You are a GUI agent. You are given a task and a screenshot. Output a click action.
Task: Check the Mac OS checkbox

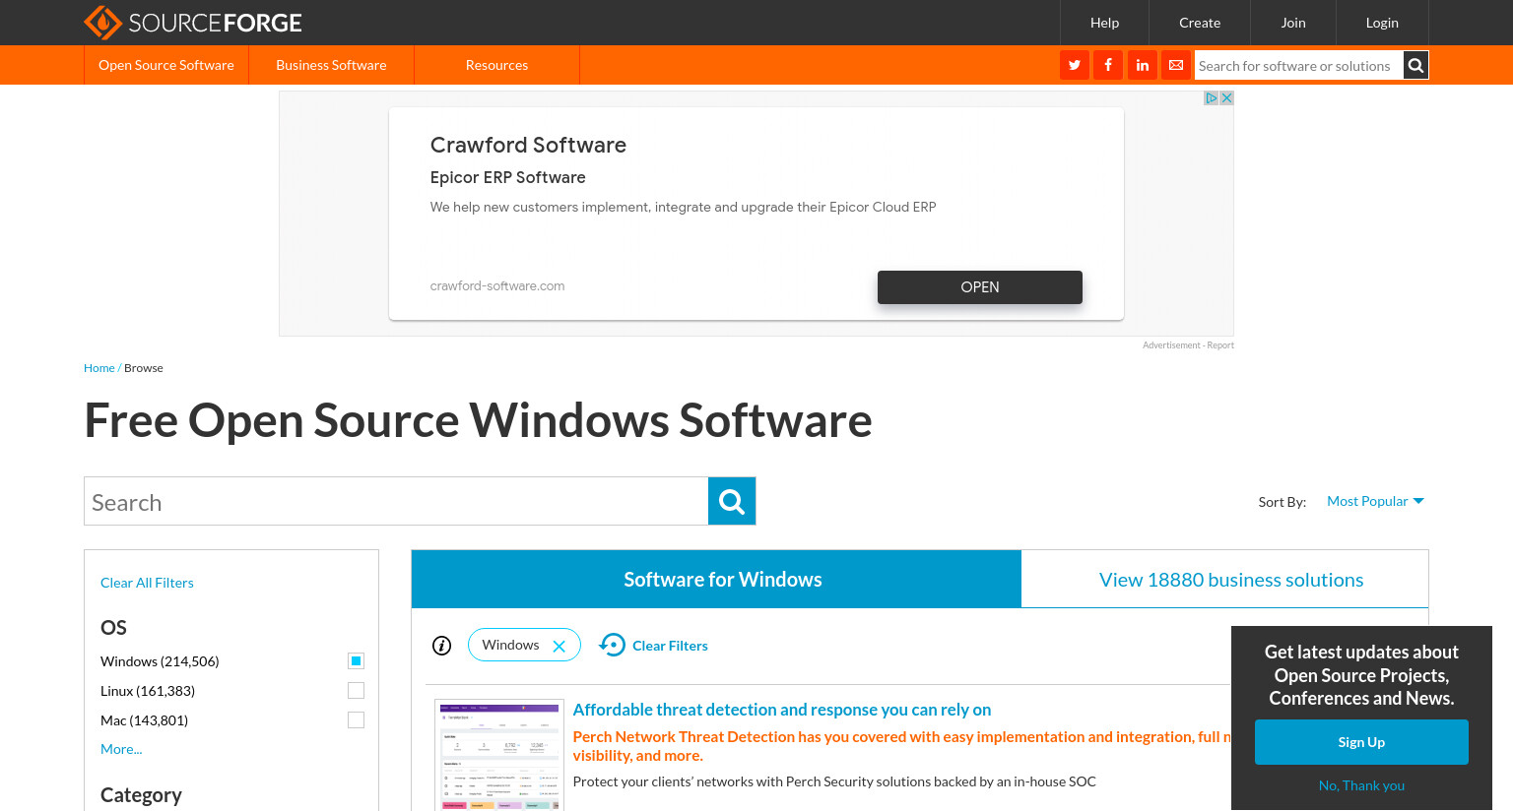(356, 720)
